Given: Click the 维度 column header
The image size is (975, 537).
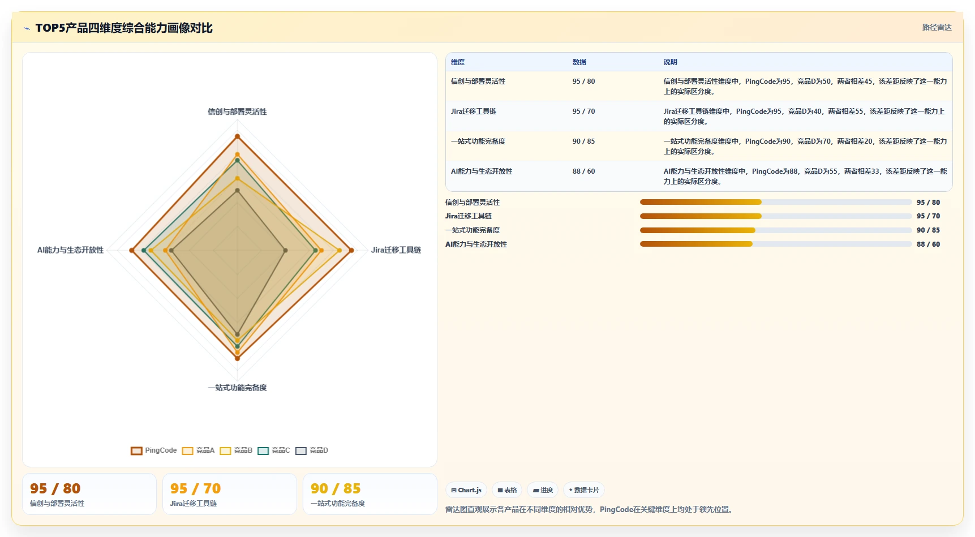Looking at the screenshot, I should (458, 62).
